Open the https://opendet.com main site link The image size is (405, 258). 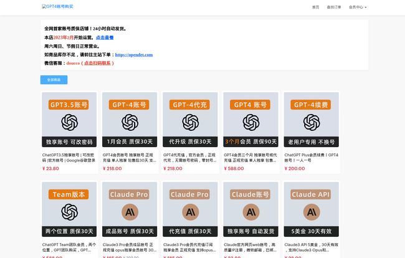click(x=134, y=55)
